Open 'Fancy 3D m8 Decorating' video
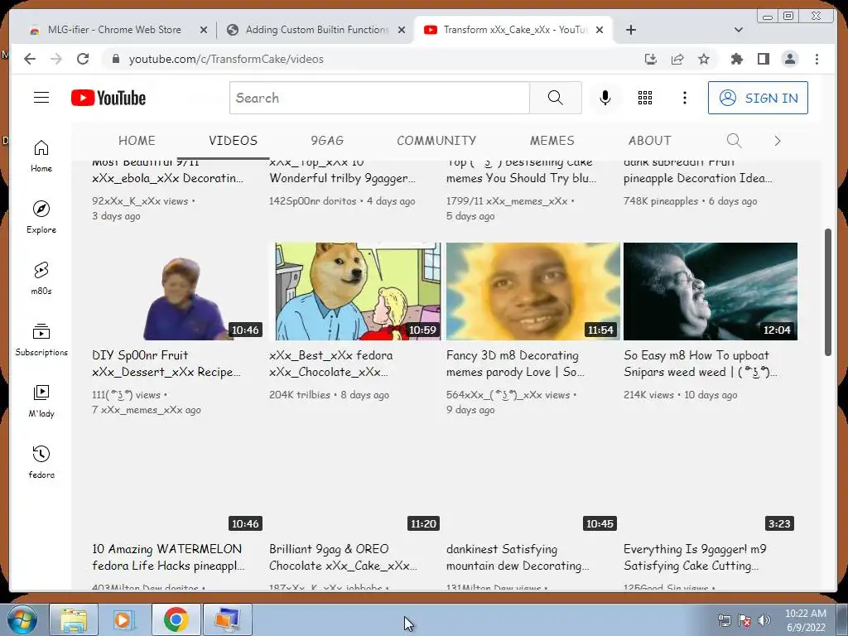Image resolution: width=848 pixels, height=636 pixels. [516, 364]
